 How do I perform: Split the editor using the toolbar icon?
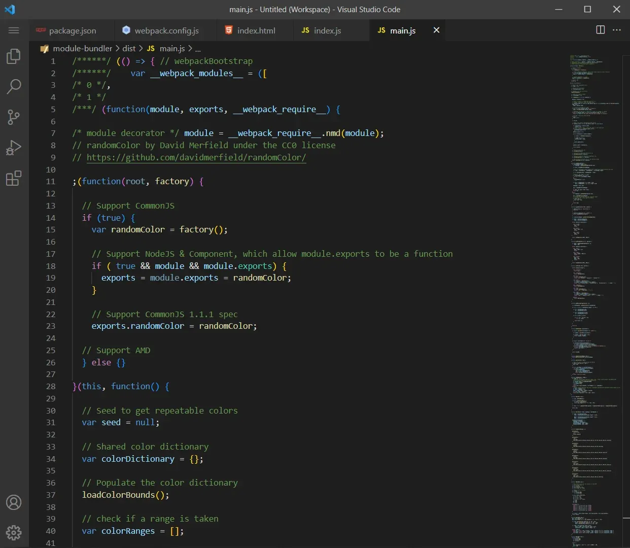[600, 30]
